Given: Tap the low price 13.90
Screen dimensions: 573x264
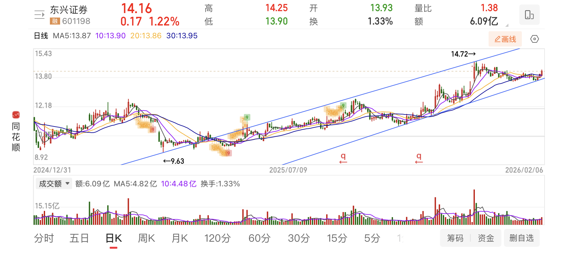Looking at the screenshot, I should [x=277, y=21].
